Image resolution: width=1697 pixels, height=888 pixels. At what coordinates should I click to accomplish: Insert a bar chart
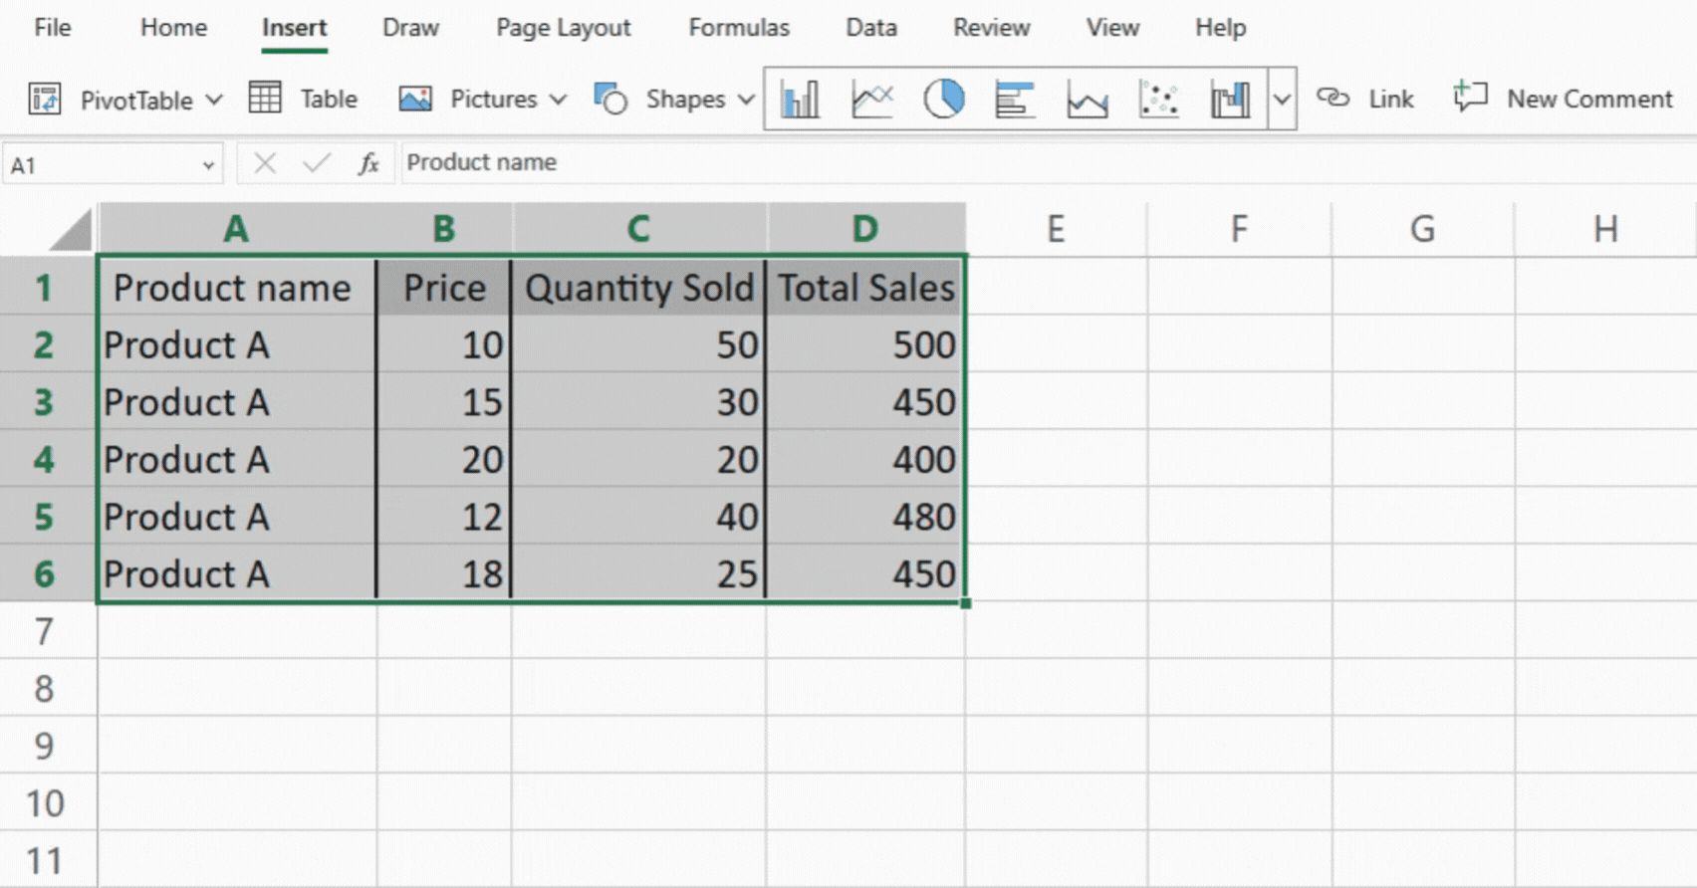pyautogui.click(x=1015, y=99)
